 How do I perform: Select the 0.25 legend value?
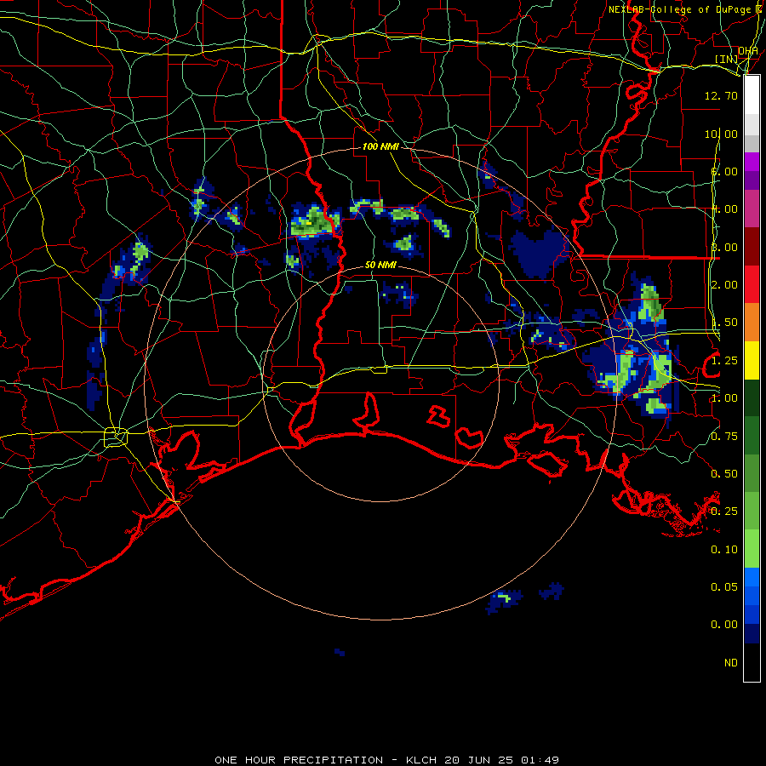pos(724,512)
